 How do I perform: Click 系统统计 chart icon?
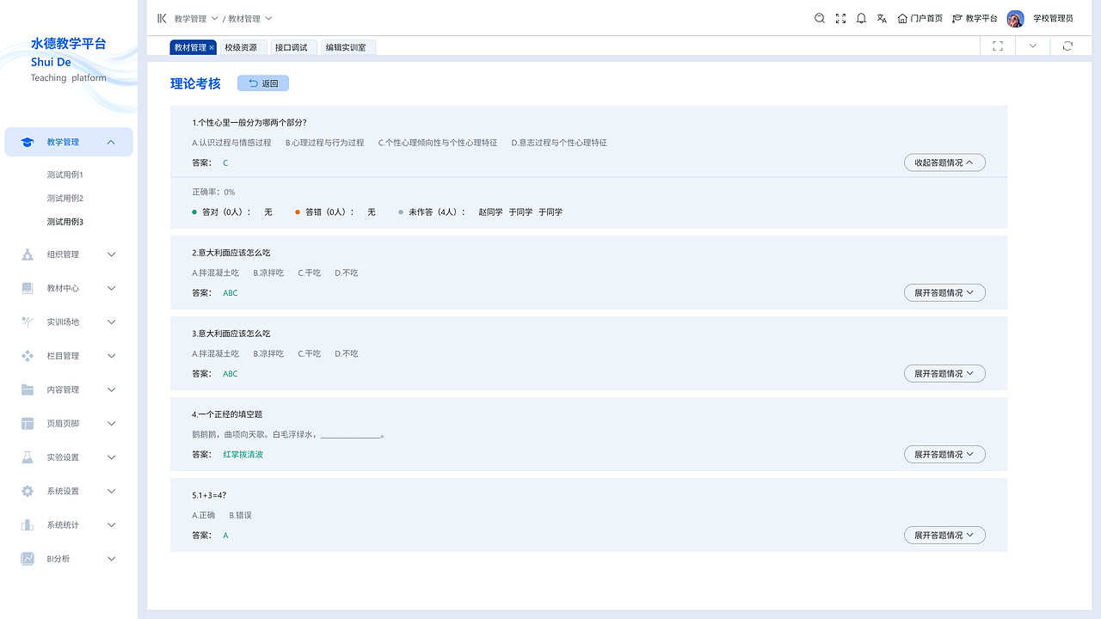pyautogui.click(x=28, y=524)
